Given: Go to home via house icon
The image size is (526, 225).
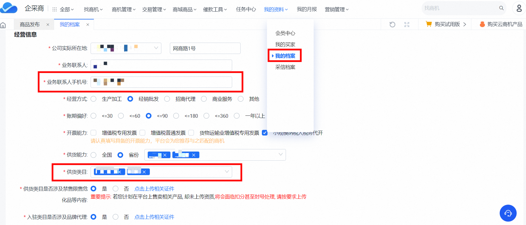Looking at the screenshot, I should coord(3,25).
